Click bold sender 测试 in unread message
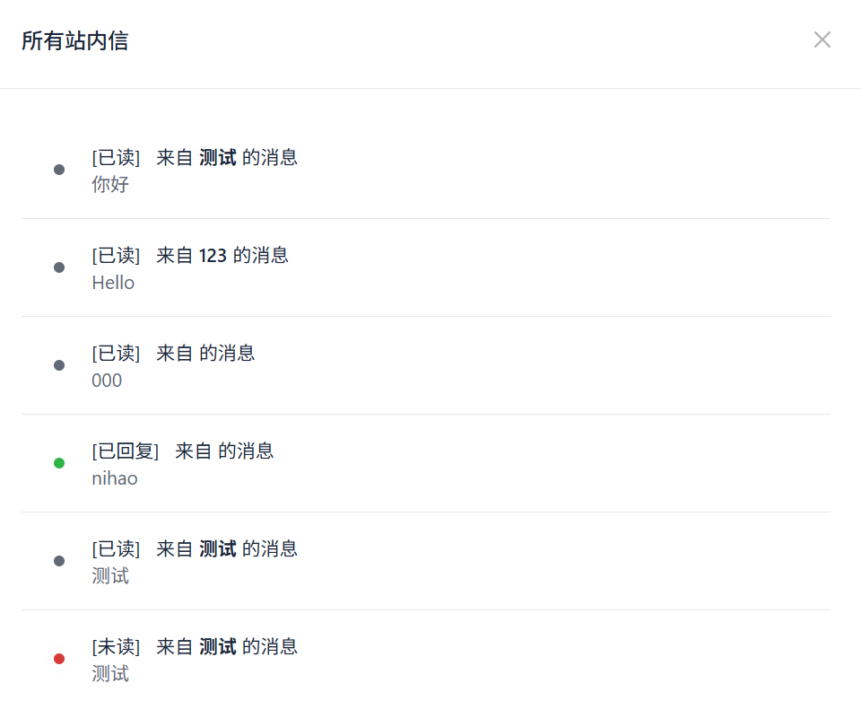This screenshot has height=727, width=861. [217, 647]
